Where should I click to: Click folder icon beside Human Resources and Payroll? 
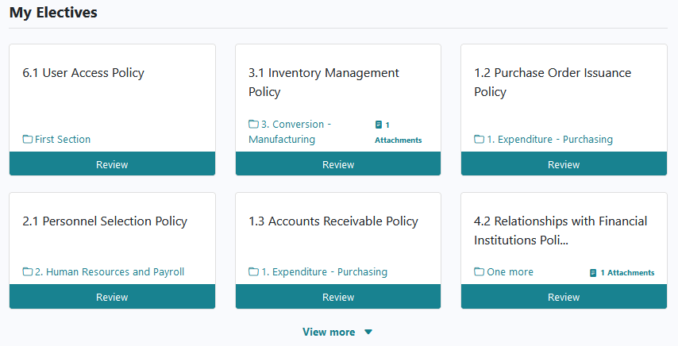[x=28, y=271]
